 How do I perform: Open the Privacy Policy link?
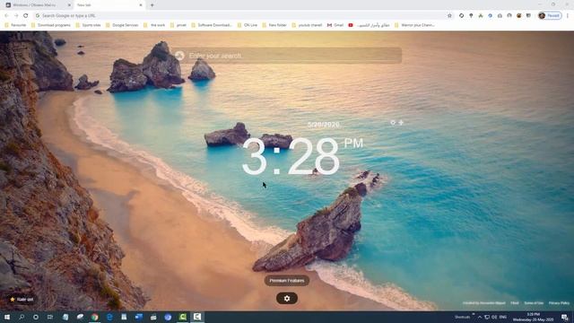pyautogui.click(x=559, y=303)
